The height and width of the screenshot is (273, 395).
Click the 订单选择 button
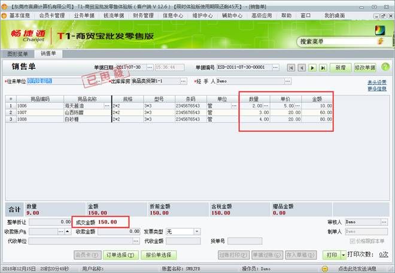(120, 255)
